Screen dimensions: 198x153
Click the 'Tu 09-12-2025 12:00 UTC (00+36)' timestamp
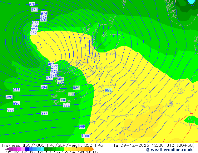154,146
